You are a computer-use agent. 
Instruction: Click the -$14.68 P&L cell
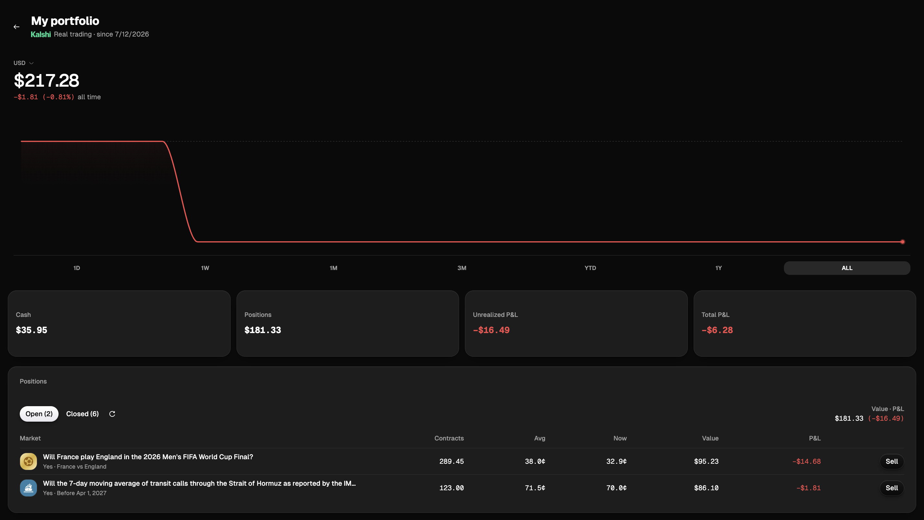pos(806,461)
